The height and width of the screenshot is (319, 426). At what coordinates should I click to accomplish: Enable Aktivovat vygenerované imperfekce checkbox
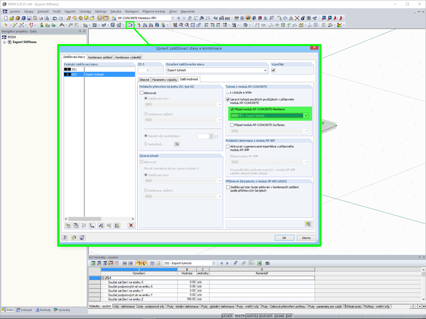tap(228, 147)
